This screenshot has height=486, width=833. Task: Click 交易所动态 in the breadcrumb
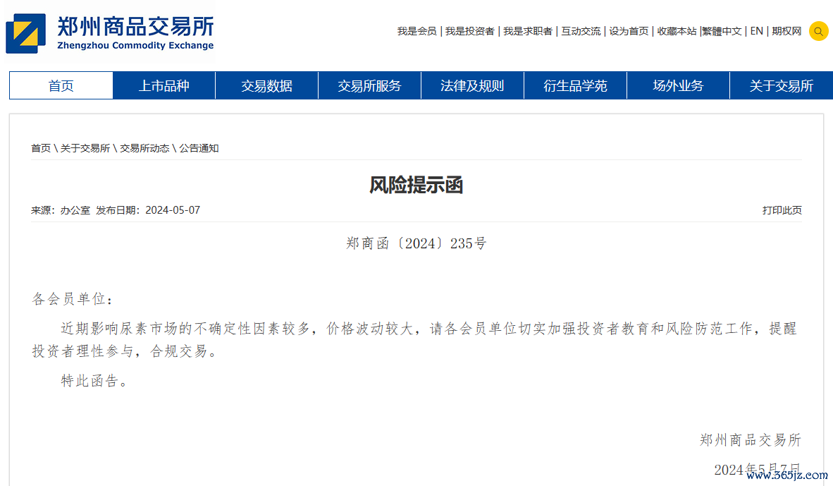click(144, 148)
